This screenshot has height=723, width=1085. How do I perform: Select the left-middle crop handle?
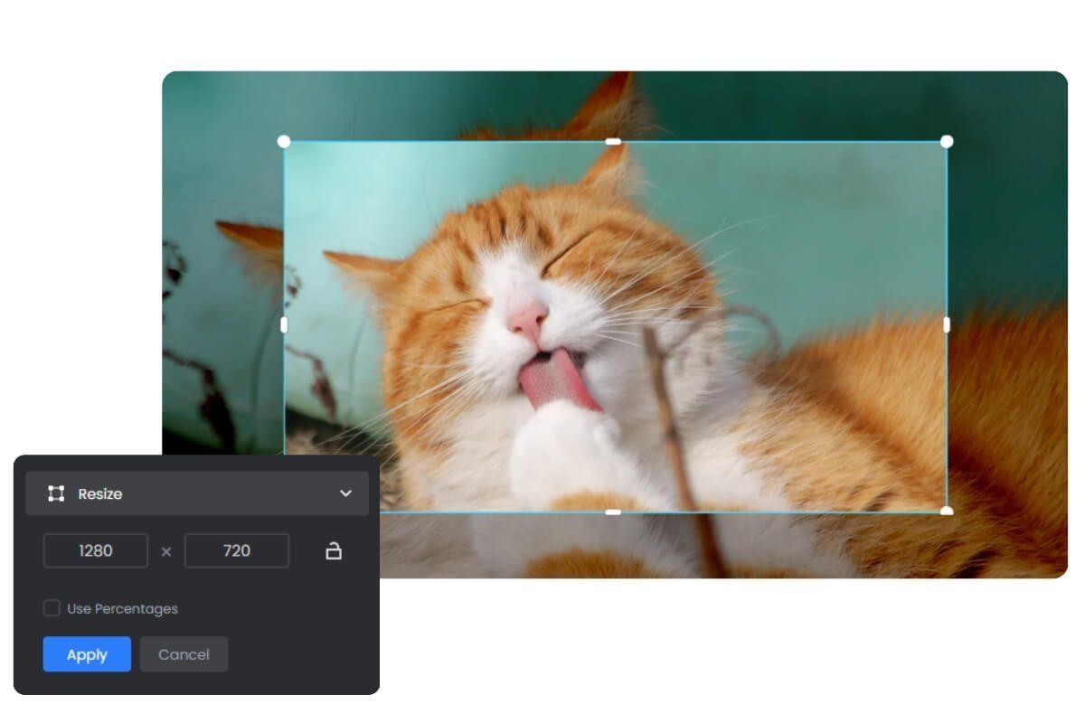[x=286, y=326]
